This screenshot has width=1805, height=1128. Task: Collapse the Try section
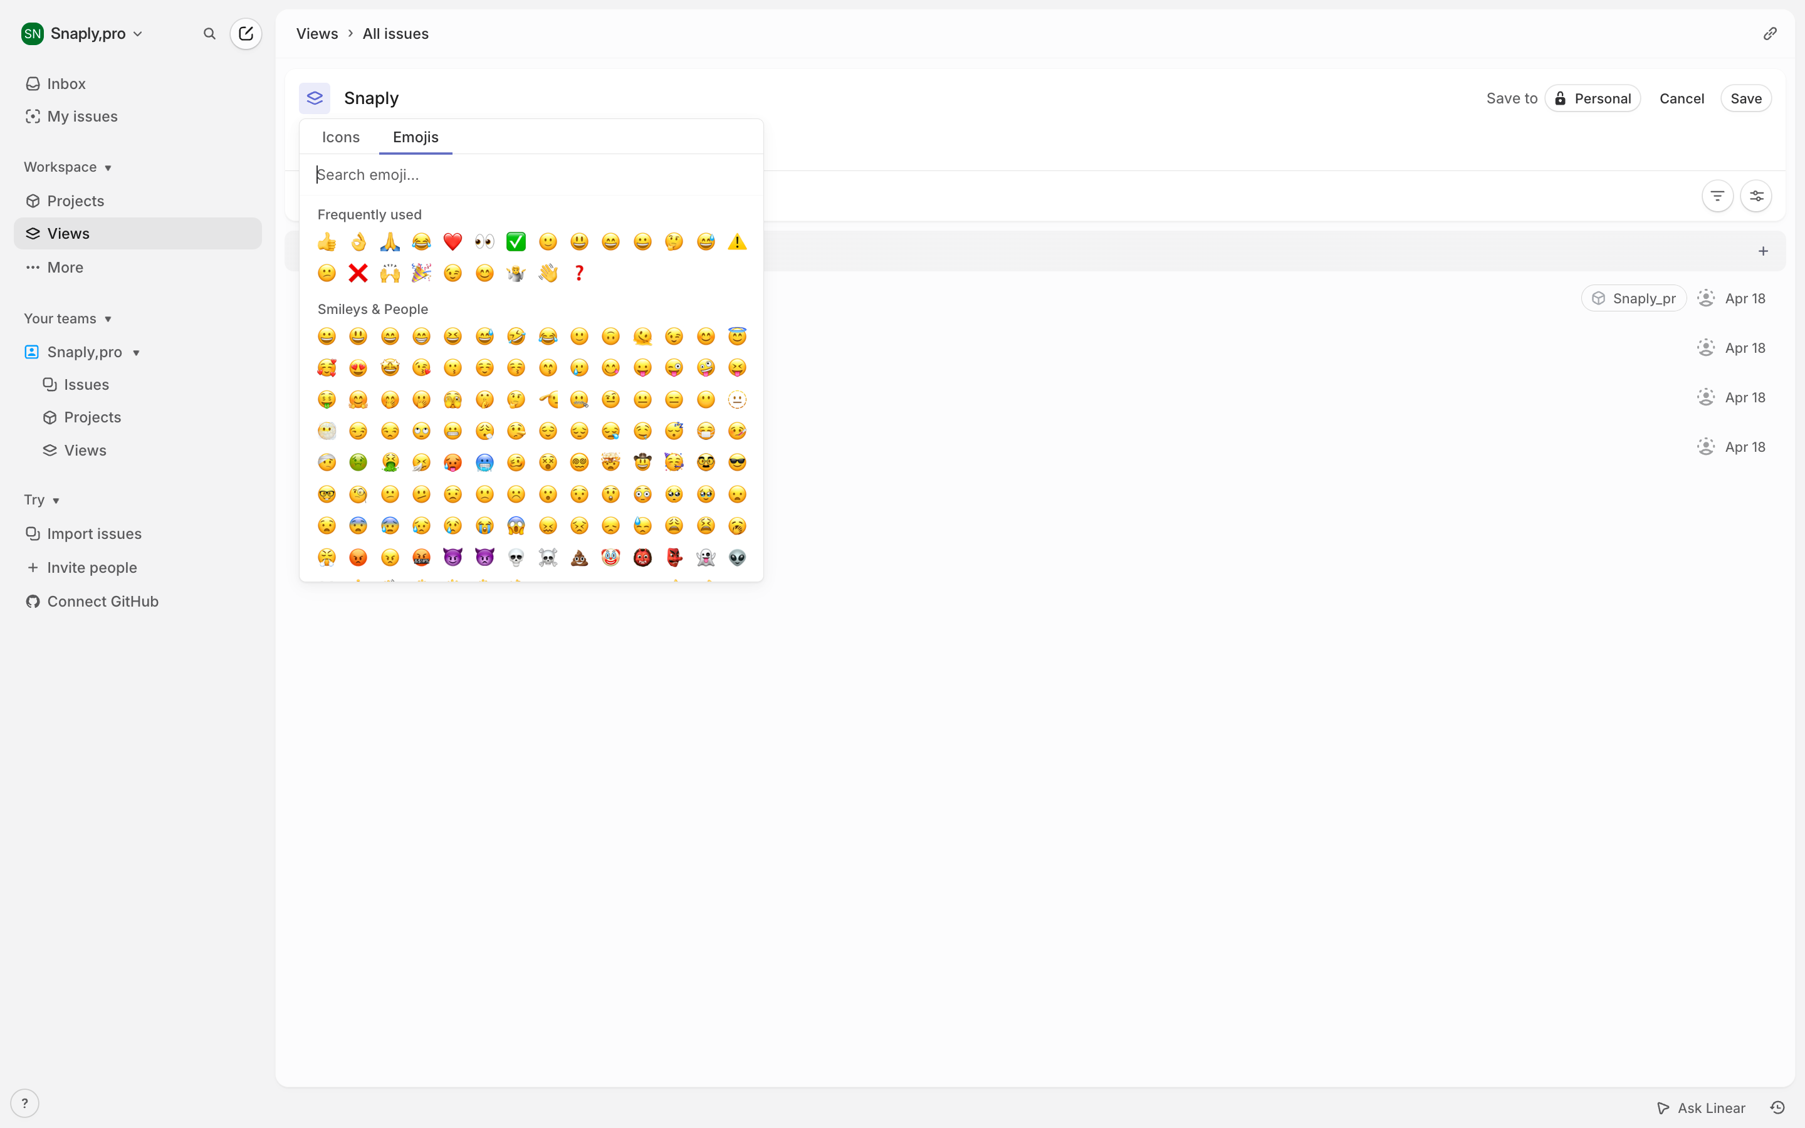[42, 500]
